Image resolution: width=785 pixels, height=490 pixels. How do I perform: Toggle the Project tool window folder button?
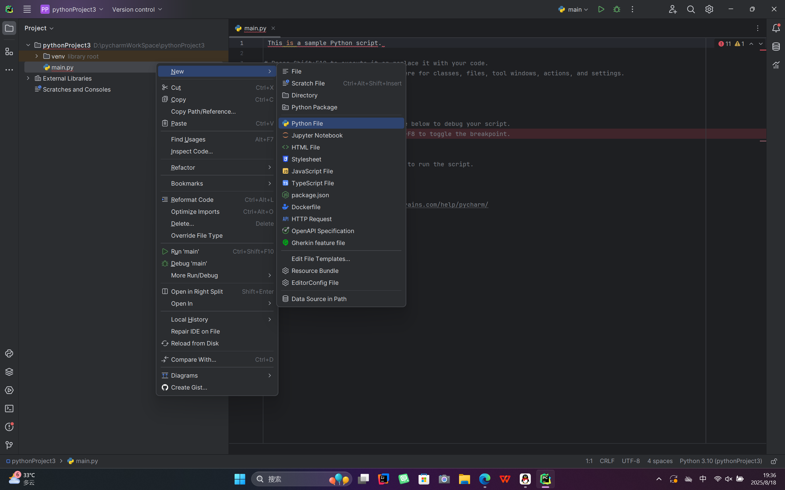click(x=9, y=28)
